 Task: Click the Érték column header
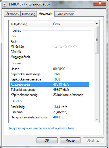pyautogui.click(x=70, y=24)
